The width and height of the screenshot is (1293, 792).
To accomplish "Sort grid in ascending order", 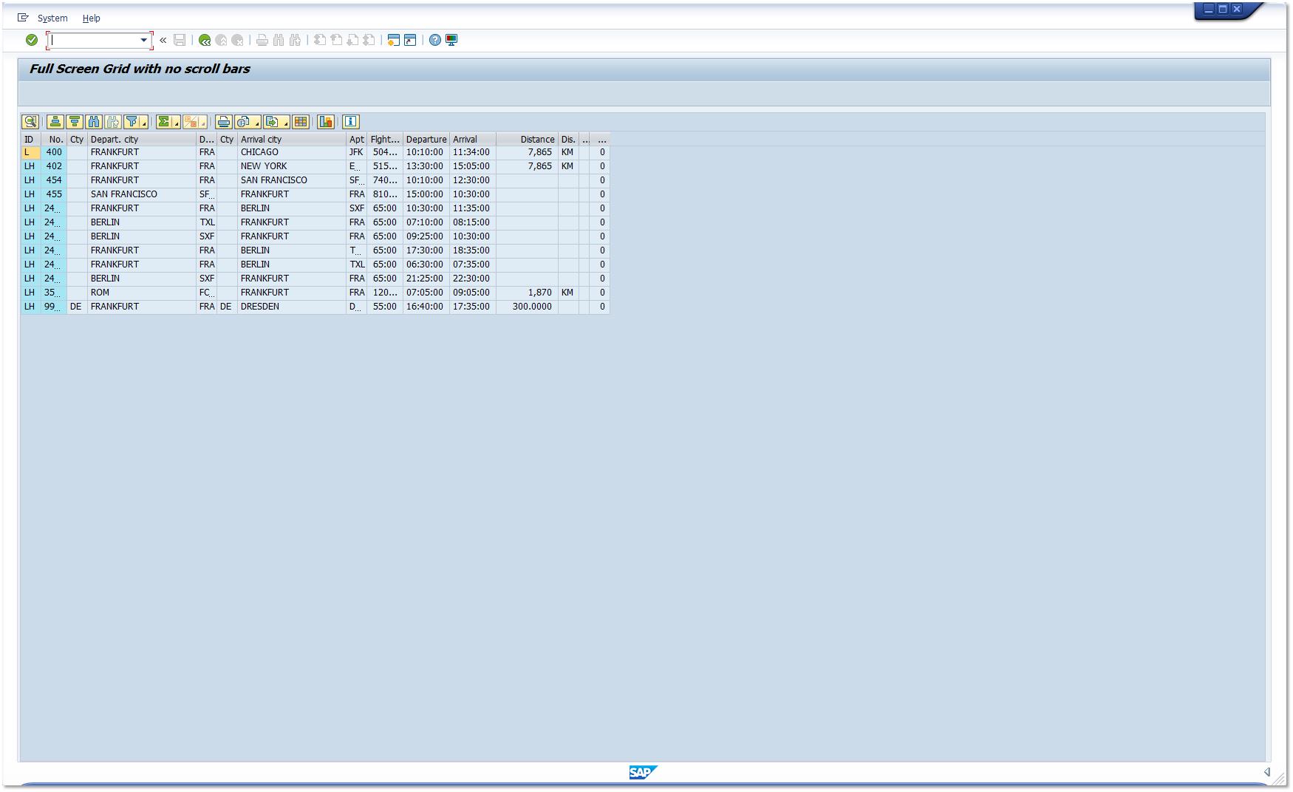I will [x=55, y=122].
